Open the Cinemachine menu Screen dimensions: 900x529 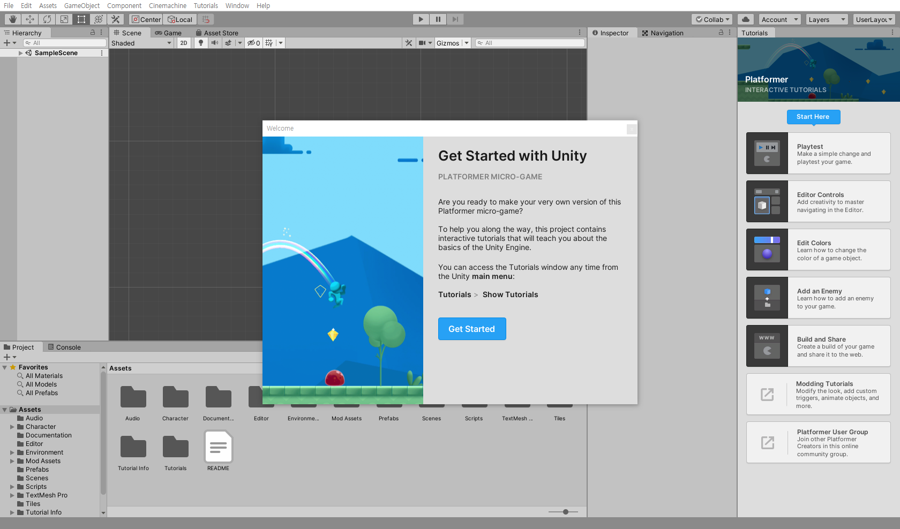click(168, 5)
